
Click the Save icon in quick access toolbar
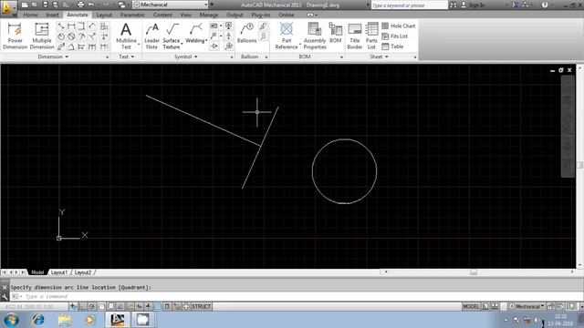[x=45, y=5]
